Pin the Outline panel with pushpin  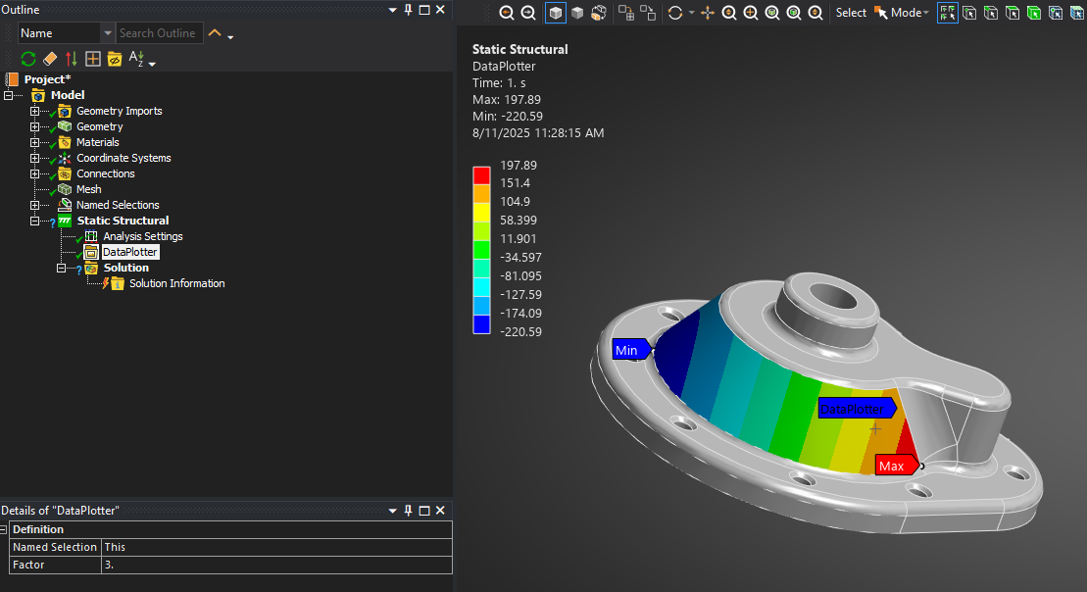coord(408,10)
